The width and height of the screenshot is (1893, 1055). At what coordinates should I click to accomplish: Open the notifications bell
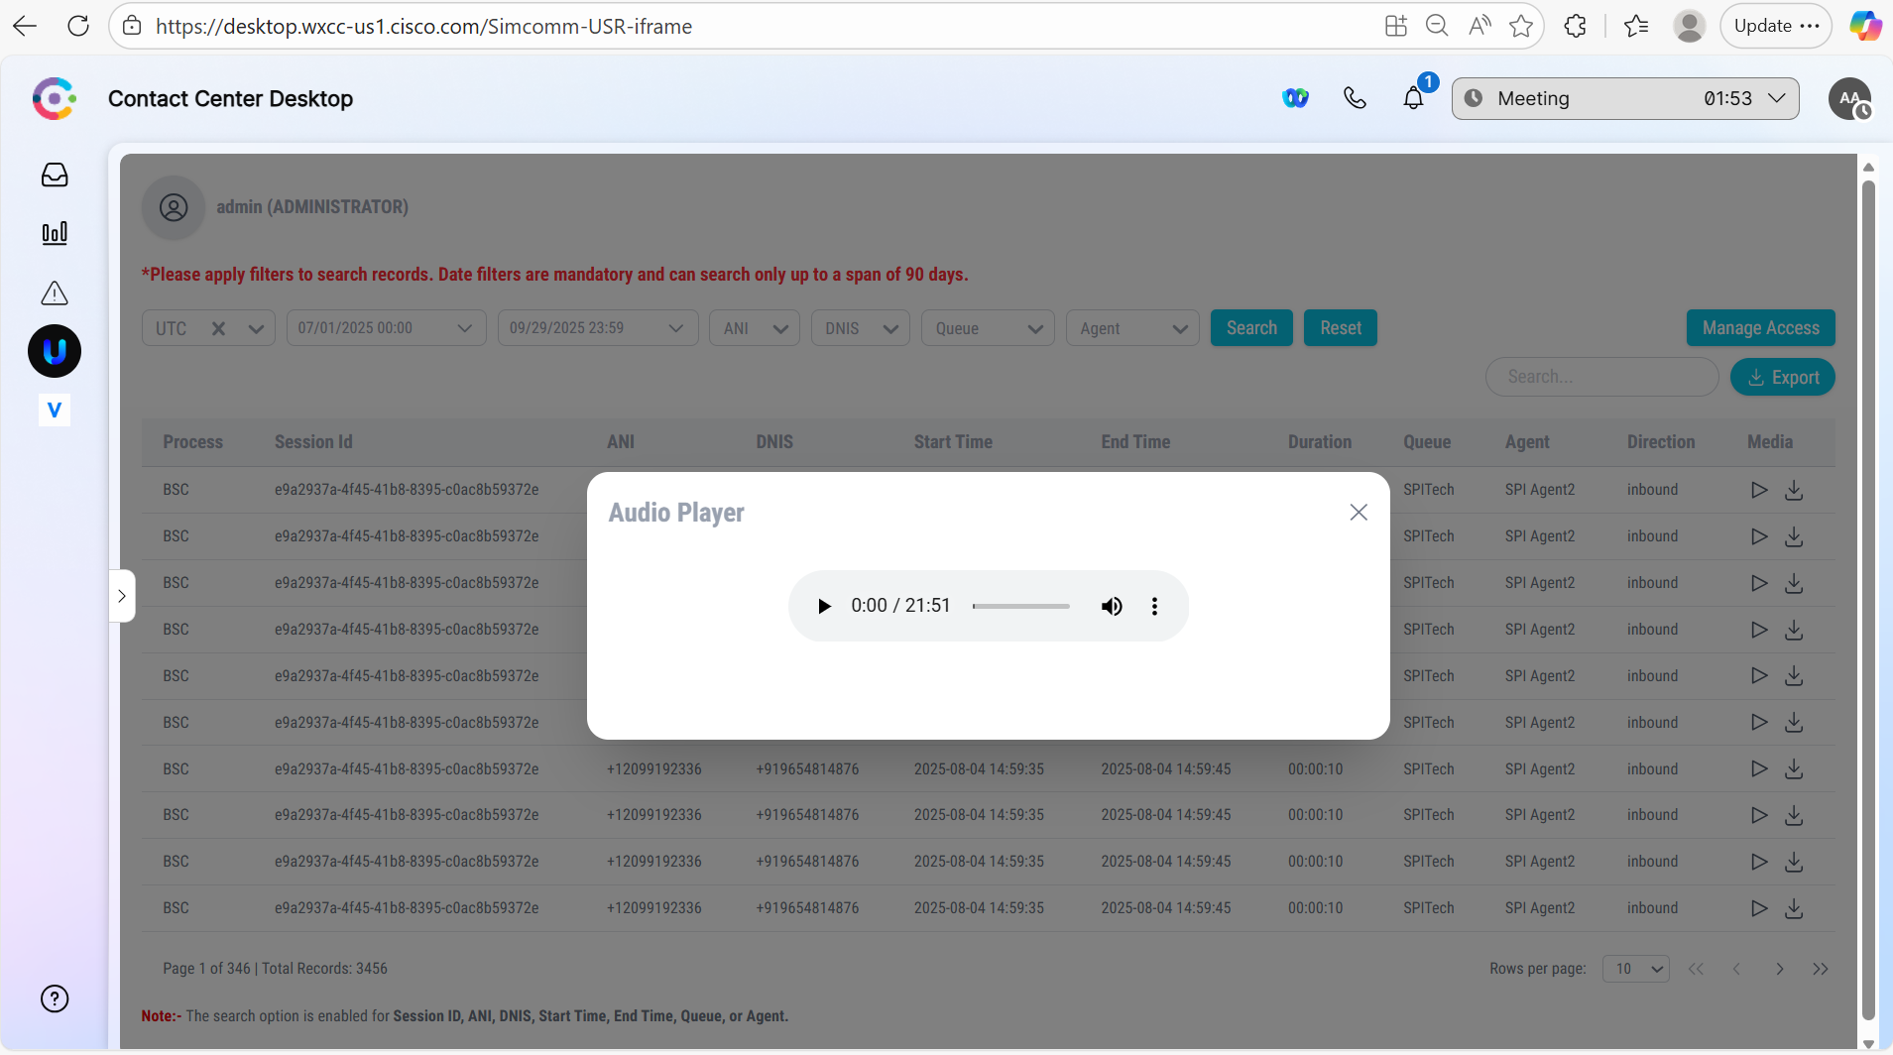1413,98
